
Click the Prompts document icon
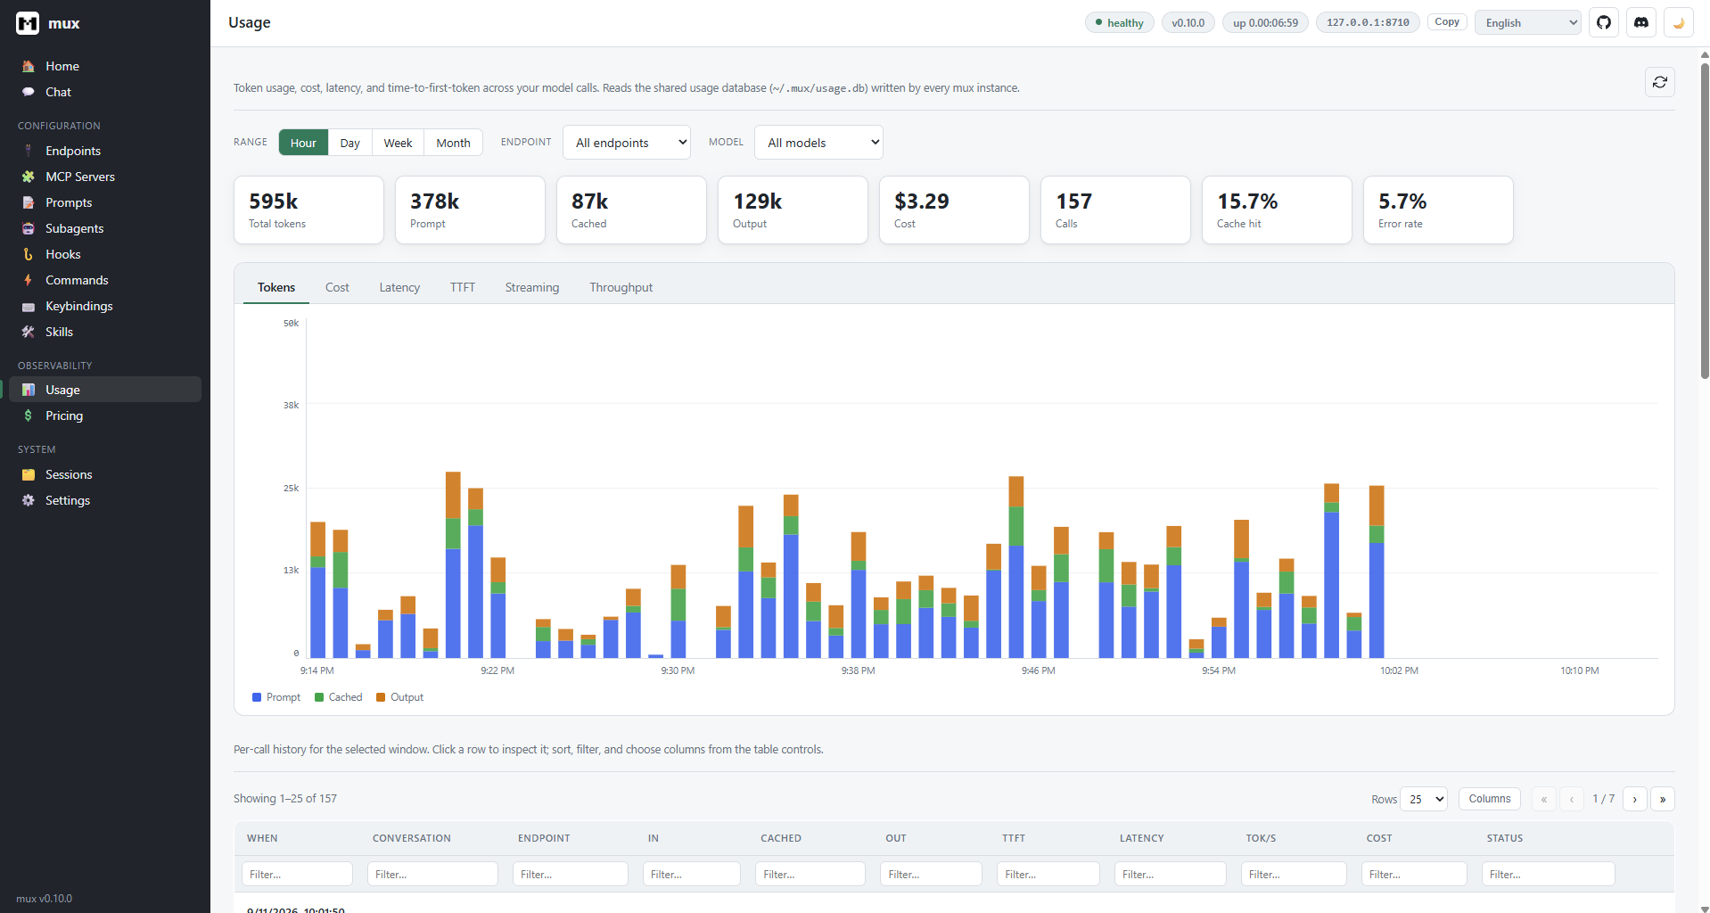click(29, 202)
